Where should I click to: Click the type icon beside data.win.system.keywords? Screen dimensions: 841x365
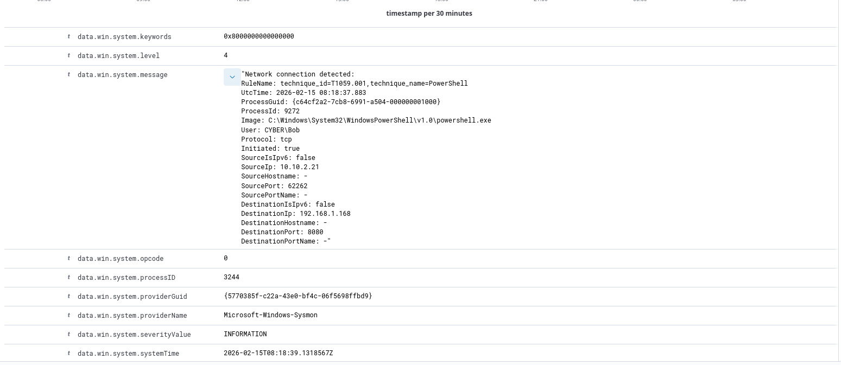point(68,37)
